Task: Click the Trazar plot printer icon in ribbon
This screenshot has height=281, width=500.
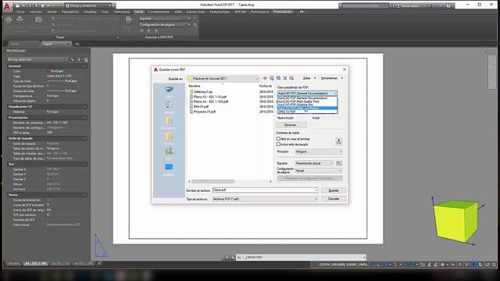Action: point(9,20)
